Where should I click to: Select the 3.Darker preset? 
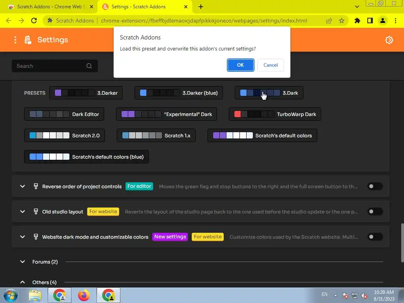(x=86, y=93)
